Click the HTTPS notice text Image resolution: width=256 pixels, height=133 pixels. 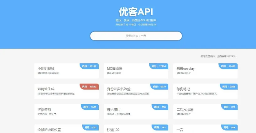pyautogui.click(x=219, y=56)
